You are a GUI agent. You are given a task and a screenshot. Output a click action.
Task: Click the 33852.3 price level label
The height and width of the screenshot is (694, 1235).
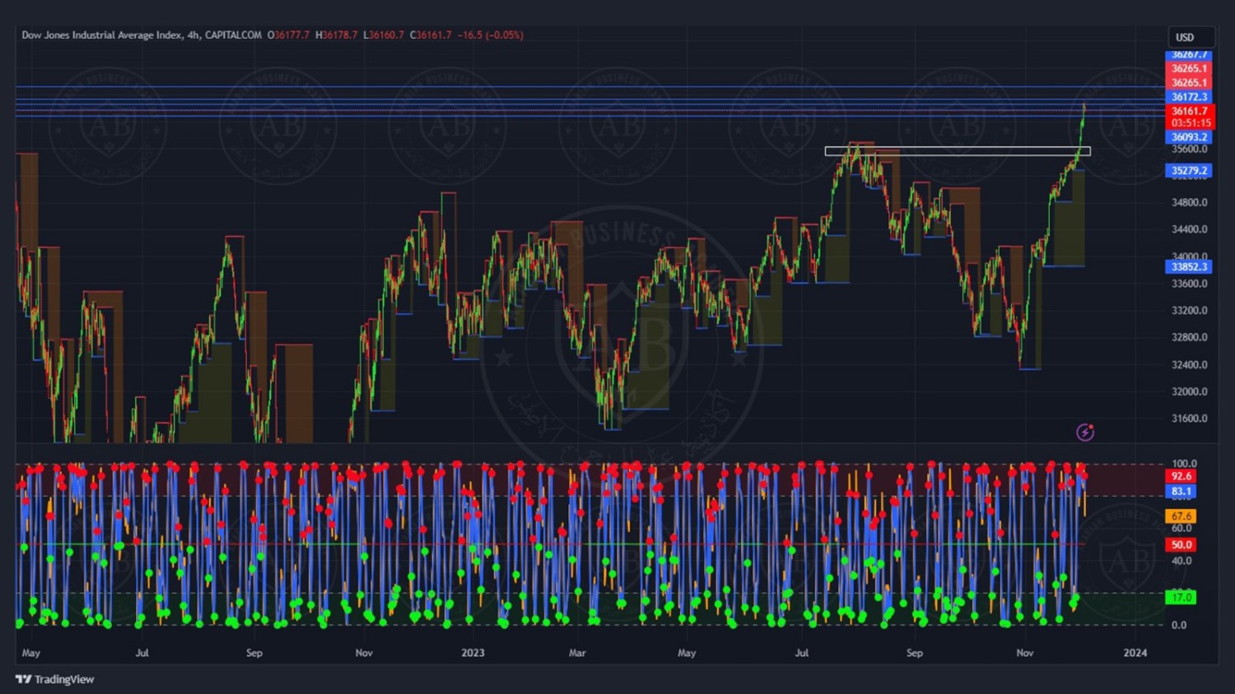click(1189, 267)
